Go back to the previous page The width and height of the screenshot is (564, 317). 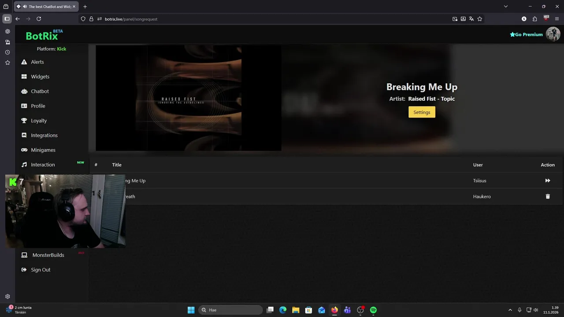[x=18, y=19]
